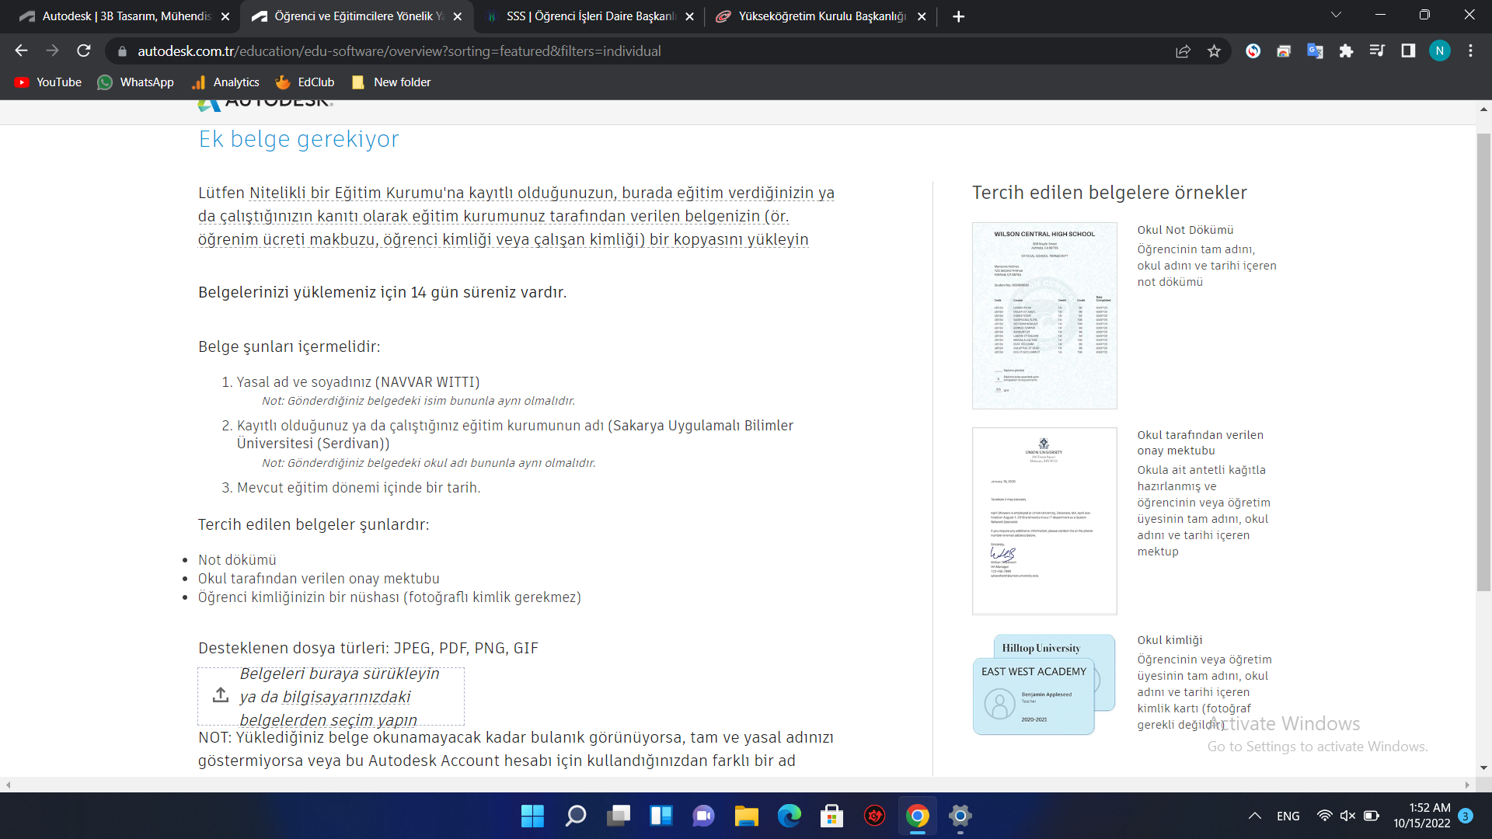The width and height of the screenshot is (1492, 839).
Task: Open Chrome three-dot menu
Action: pos(1470,51)
